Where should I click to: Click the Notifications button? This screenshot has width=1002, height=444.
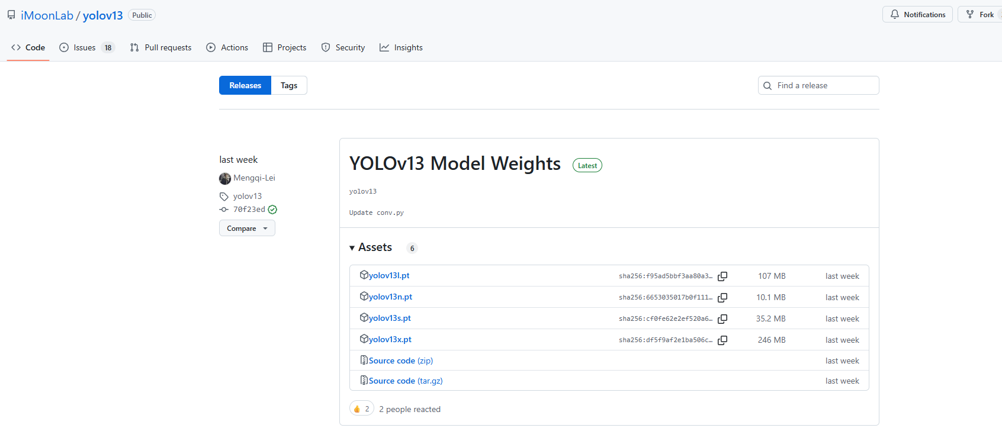pos(917,14)
